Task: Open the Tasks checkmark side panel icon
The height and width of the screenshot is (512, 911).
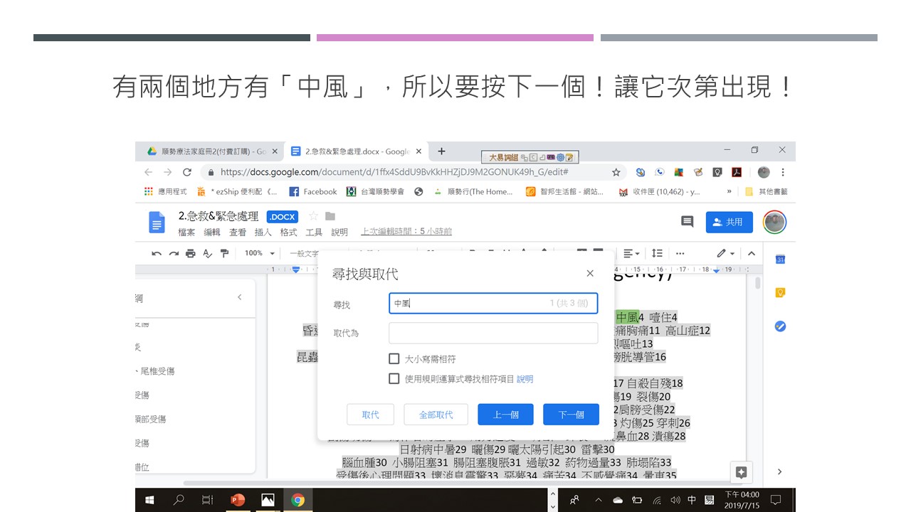Action: click(780, 326)
